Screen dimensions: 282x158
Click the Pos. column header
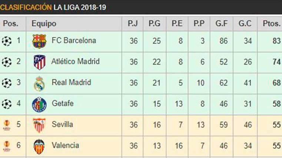tap(11, 24)
